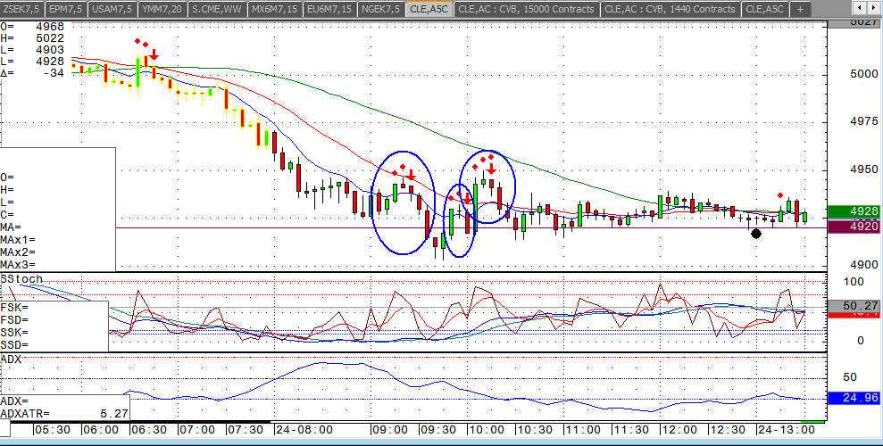Click the green 4928 last price label
Image resolution: width=883 pixels, height=446 pixels.
click(854, 211)
